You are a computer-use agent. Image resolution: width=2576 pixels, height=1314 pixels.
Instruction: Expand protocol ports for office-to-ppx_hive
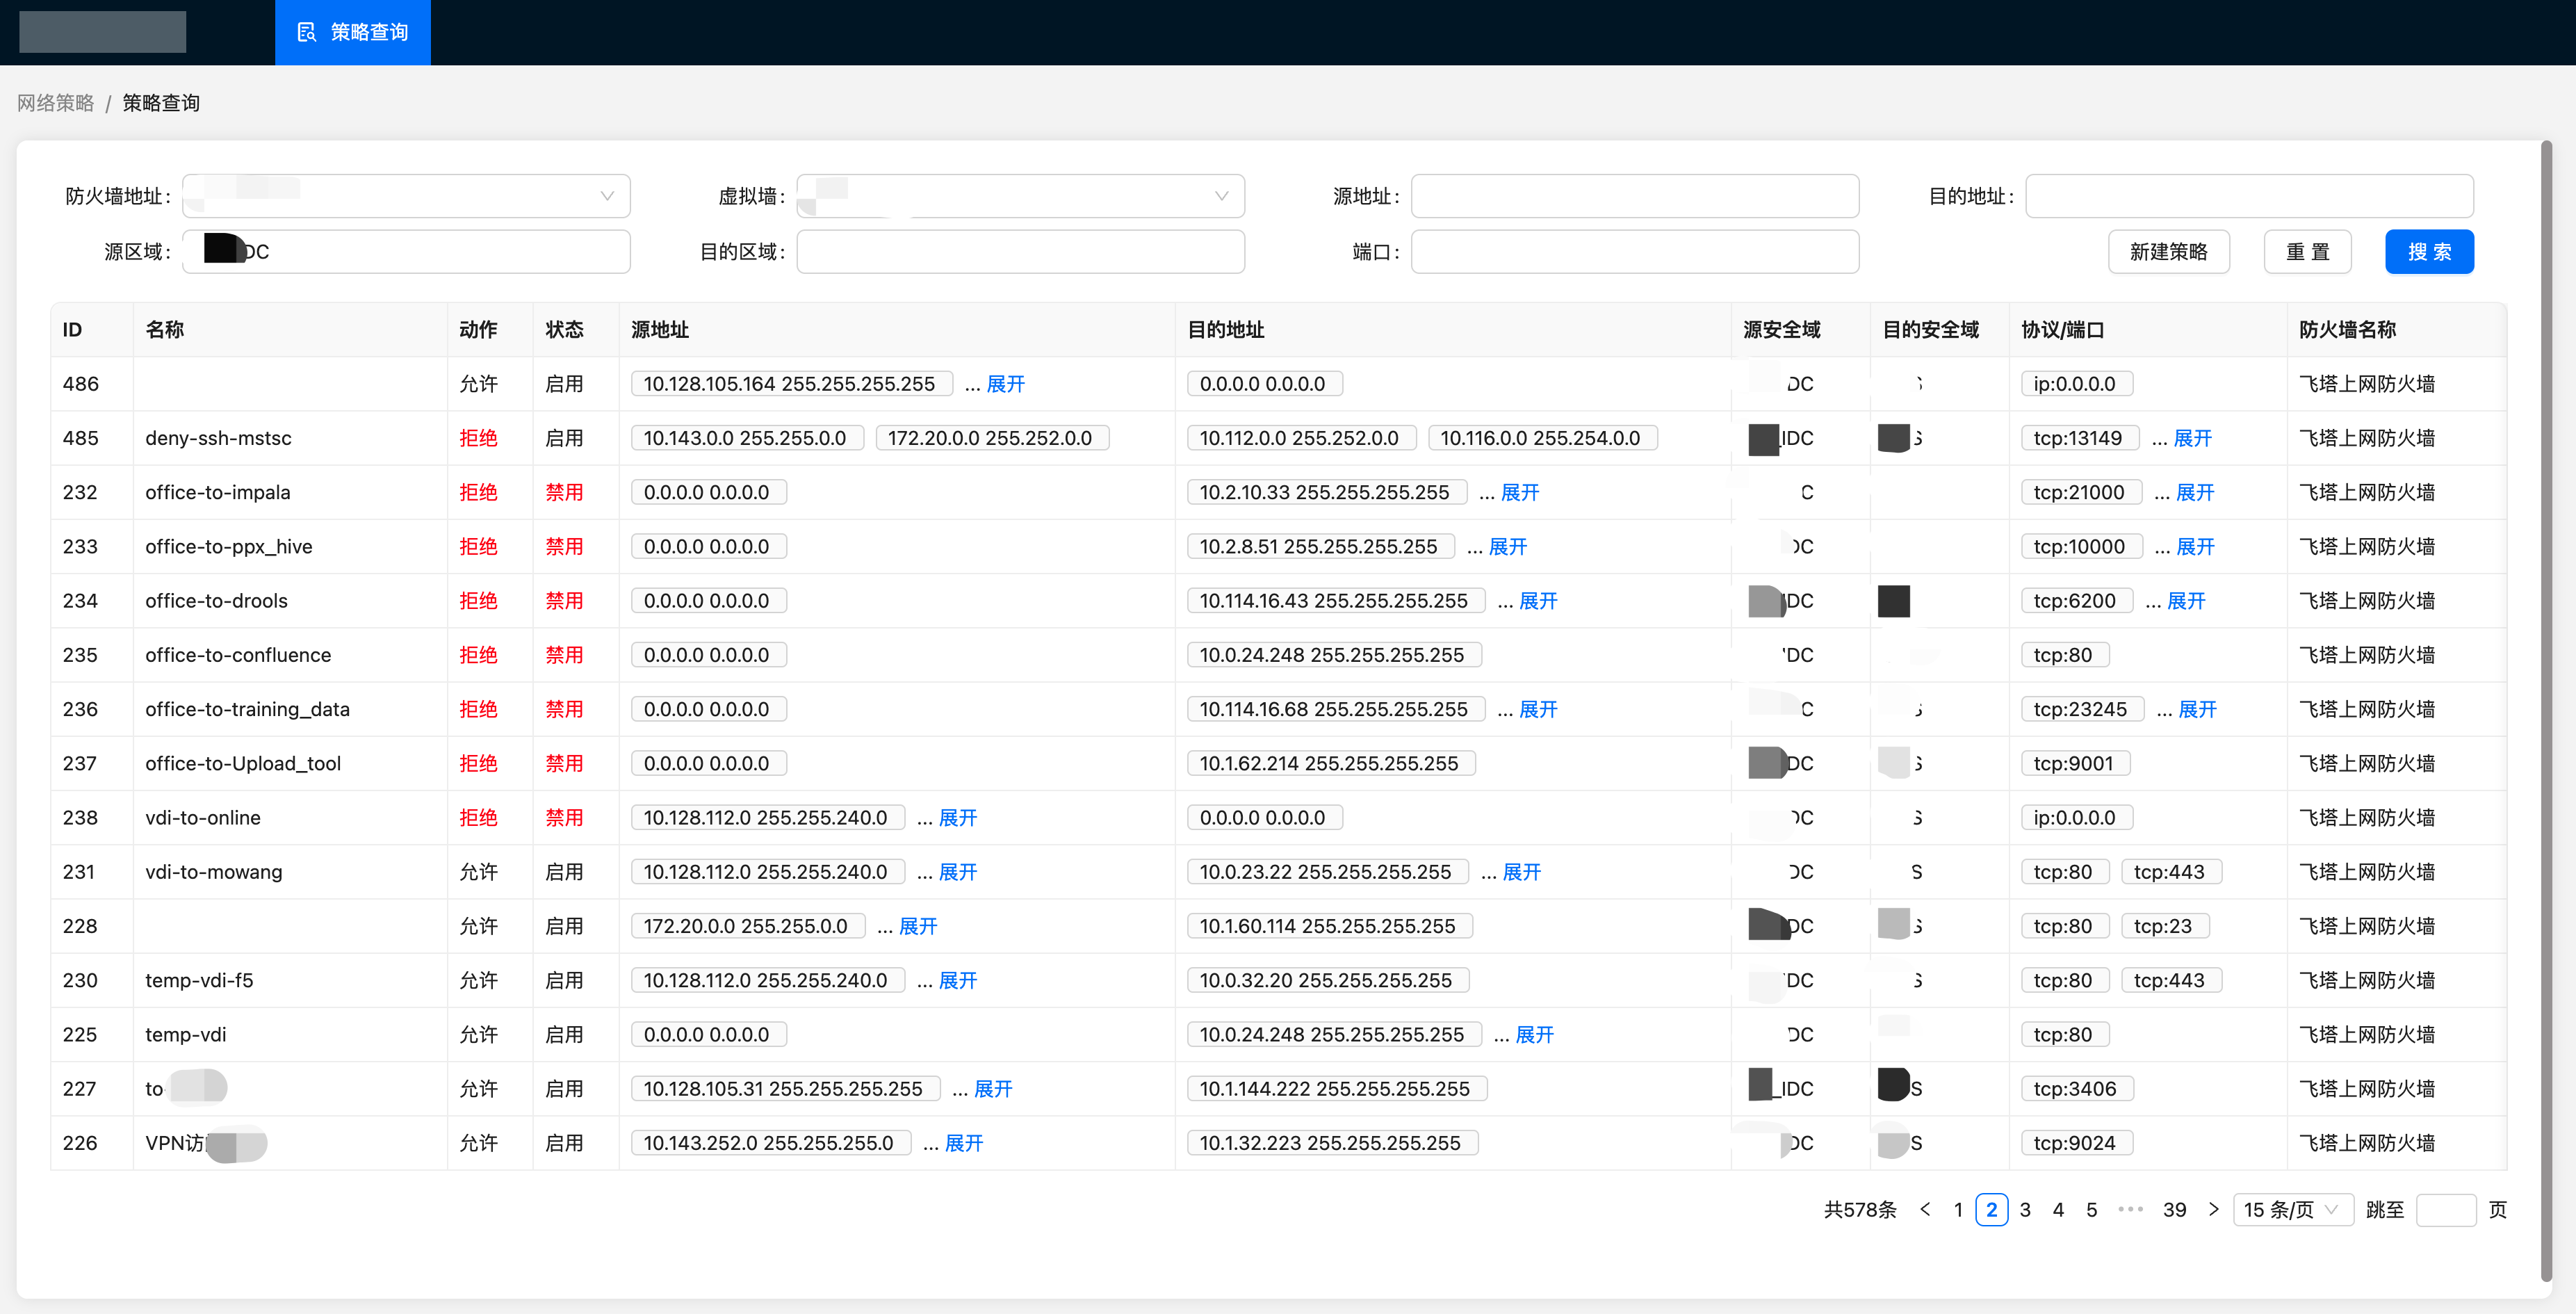2195,546
